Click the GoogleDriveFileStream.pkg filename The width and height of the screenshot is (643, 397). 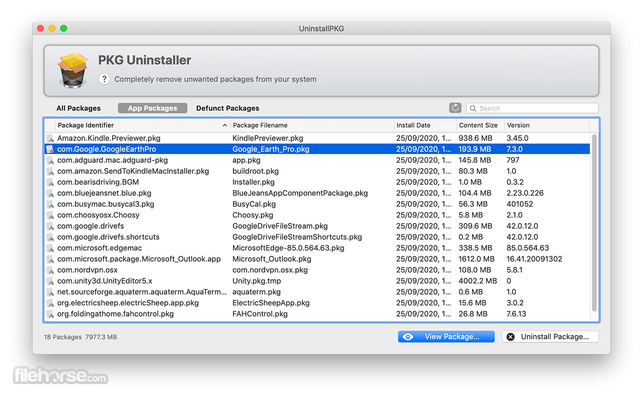(280, 226)
